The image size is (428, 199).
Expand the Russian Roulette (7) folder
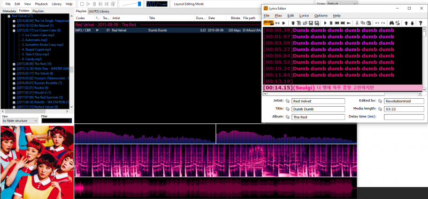14,83
